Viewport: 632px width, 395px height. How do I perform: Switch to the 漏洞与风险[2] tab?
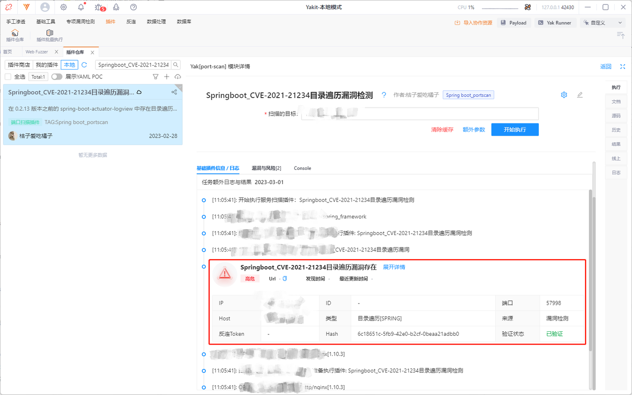[x=266, y=168]
